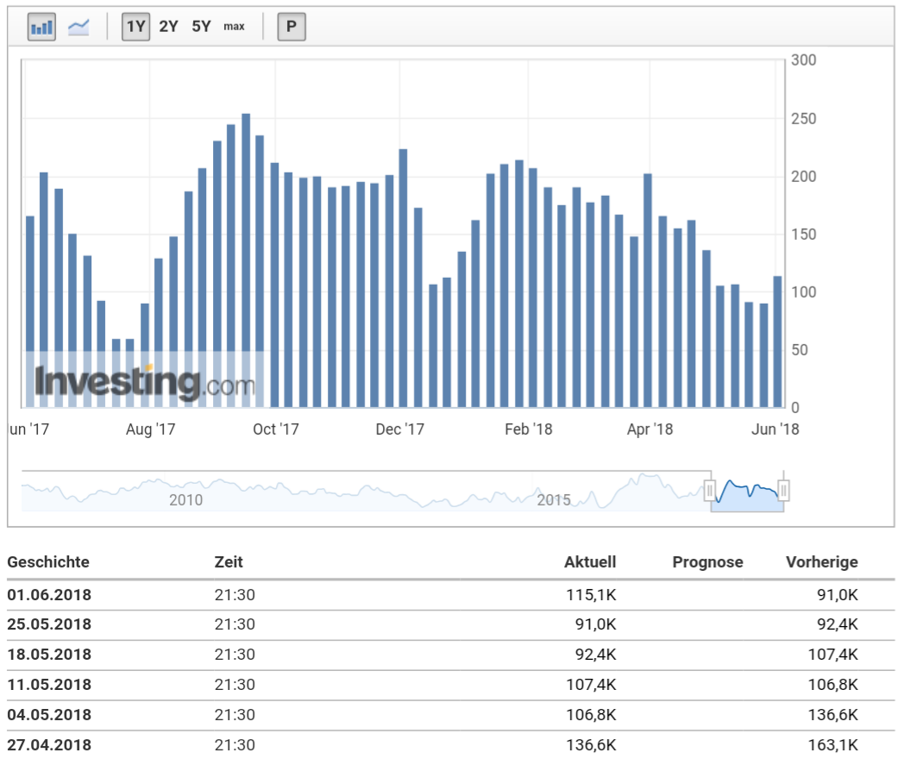Switch to the bar chart view icon
Viewport: 910px width, 765px height.
click(41, 27)
